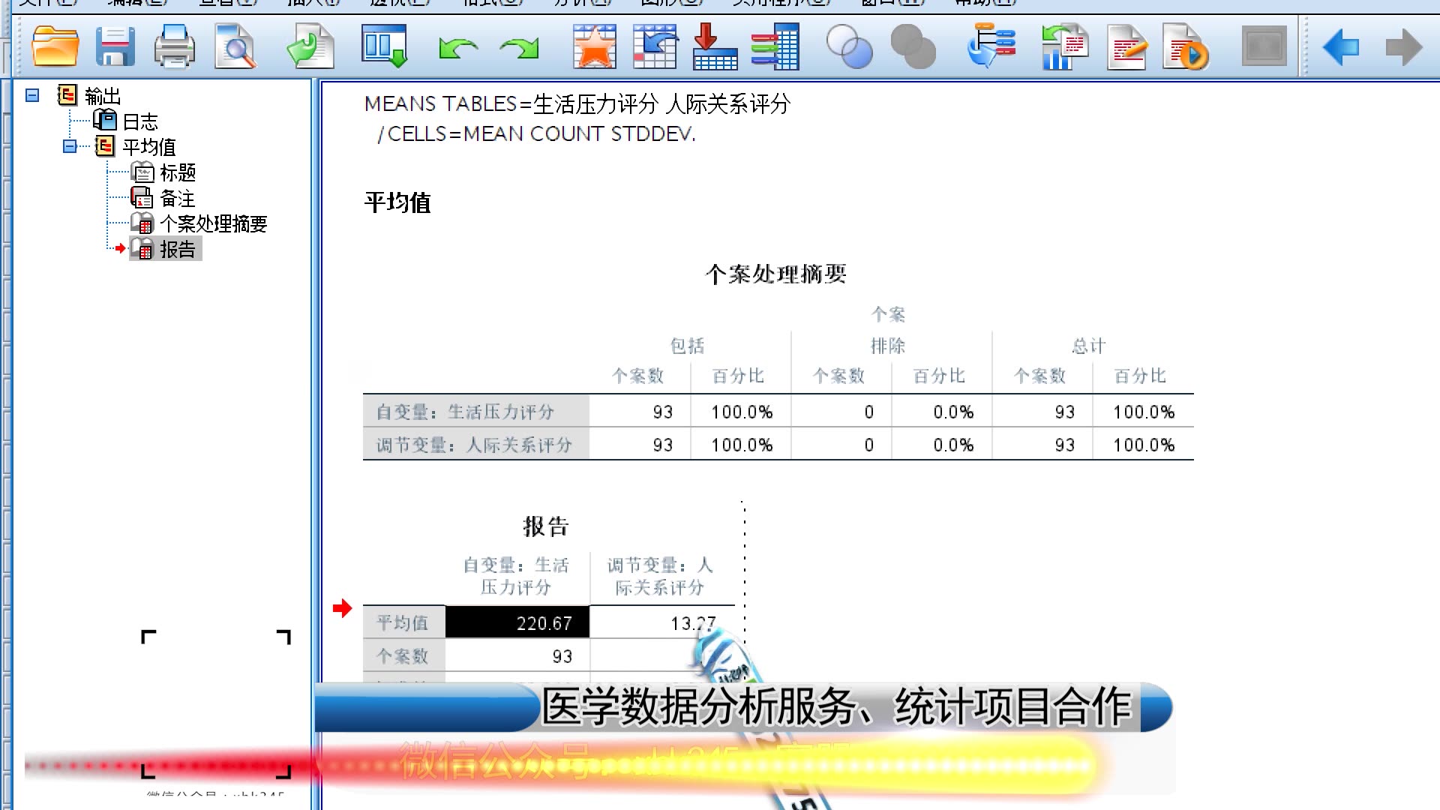Select 报告 in the output tree
This screenshot has height=810, width=1440.
(x=176, y=249)
